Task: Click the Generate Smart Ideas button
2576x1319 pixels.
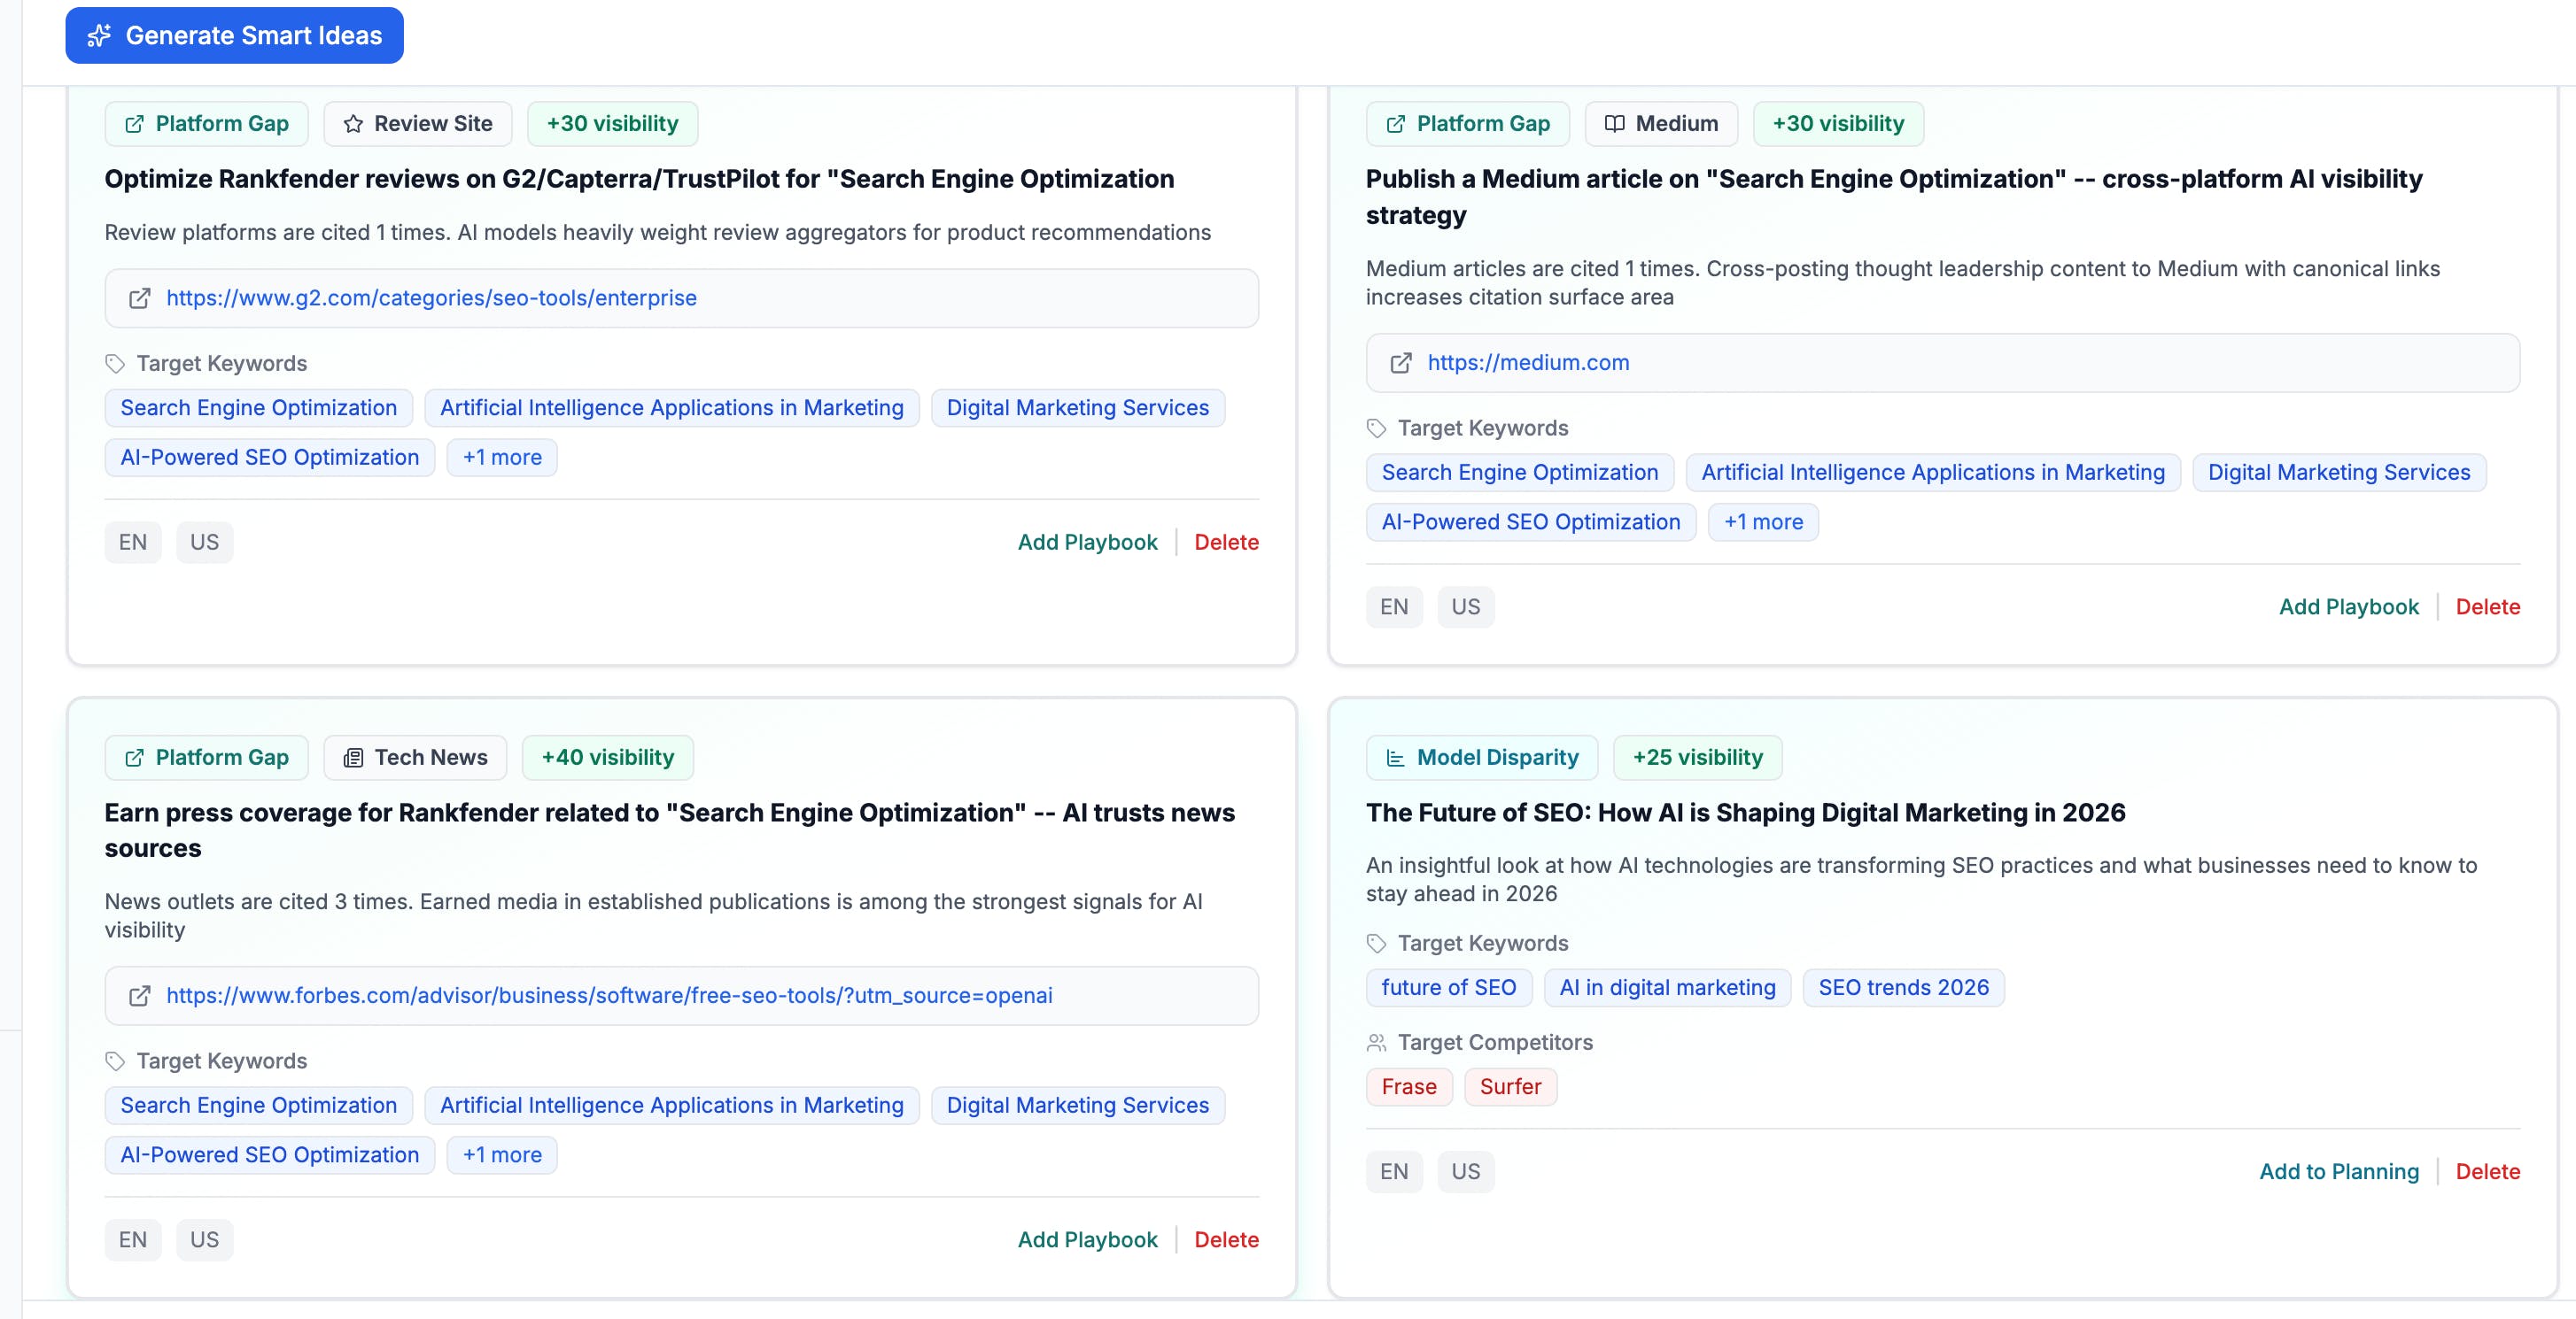Action: [234, 36]
